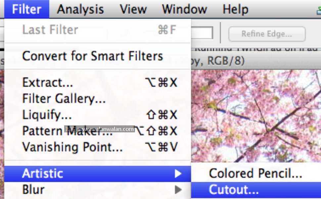The image size is (321, 199).
Task: Open the Help menu
Action: click(x=235, y=9)
